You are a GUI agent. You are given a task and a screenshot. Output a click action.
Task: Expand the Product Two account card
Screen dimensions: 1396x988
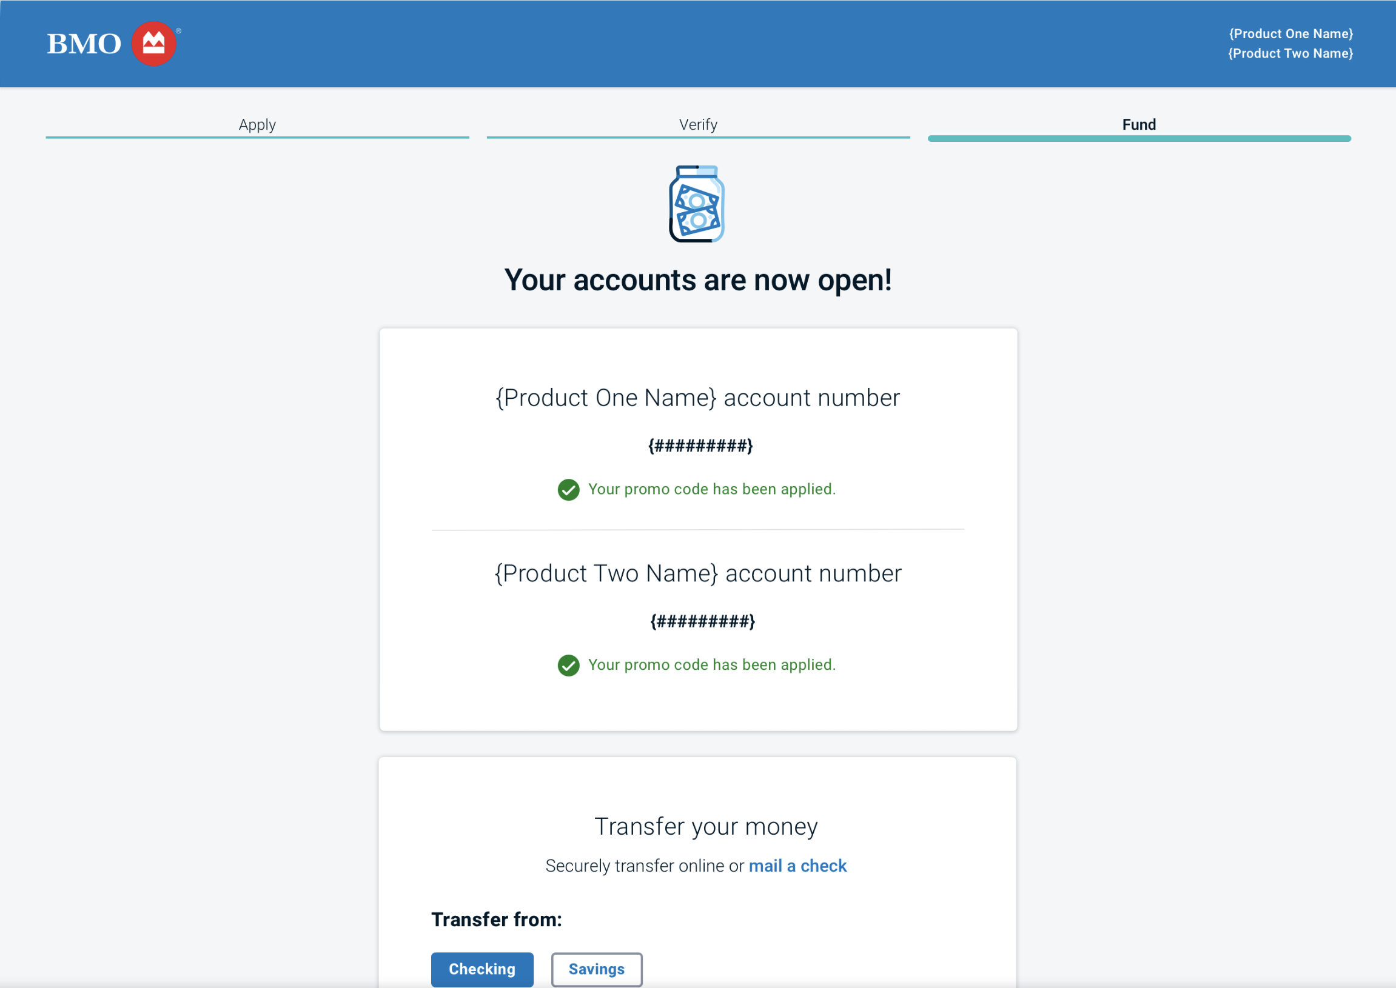coord(697,573)
